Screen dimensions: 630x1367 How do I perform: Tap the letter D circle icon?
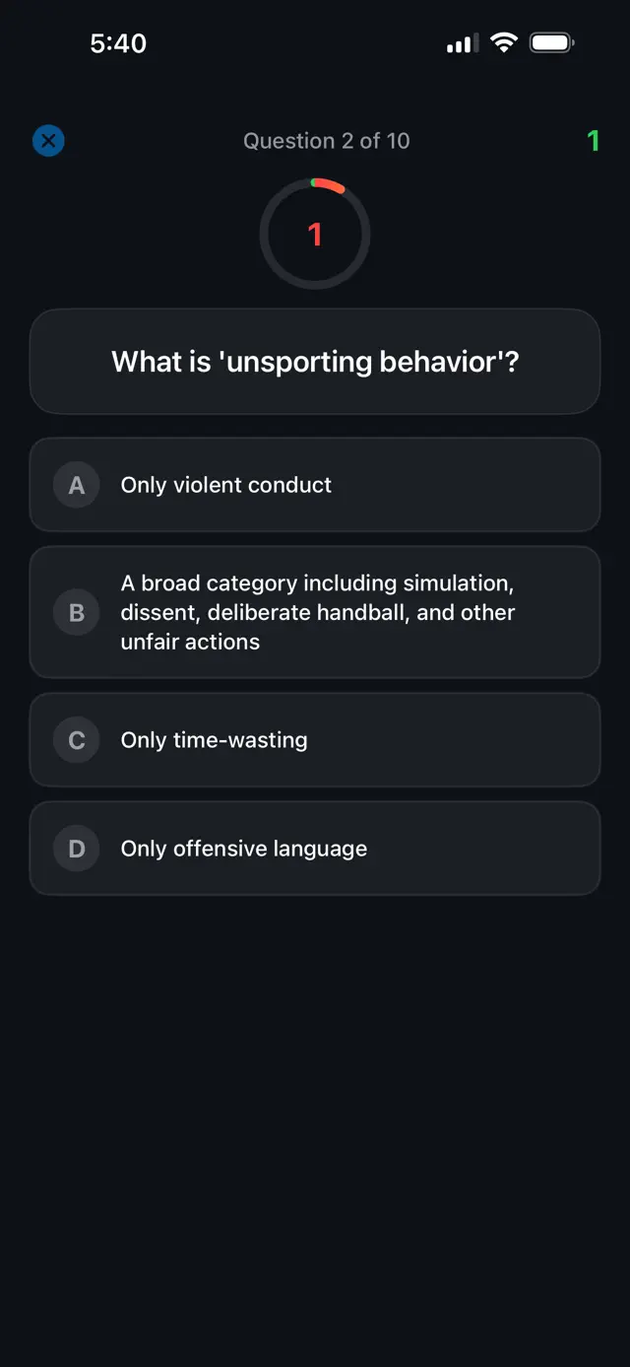point(76,848)
